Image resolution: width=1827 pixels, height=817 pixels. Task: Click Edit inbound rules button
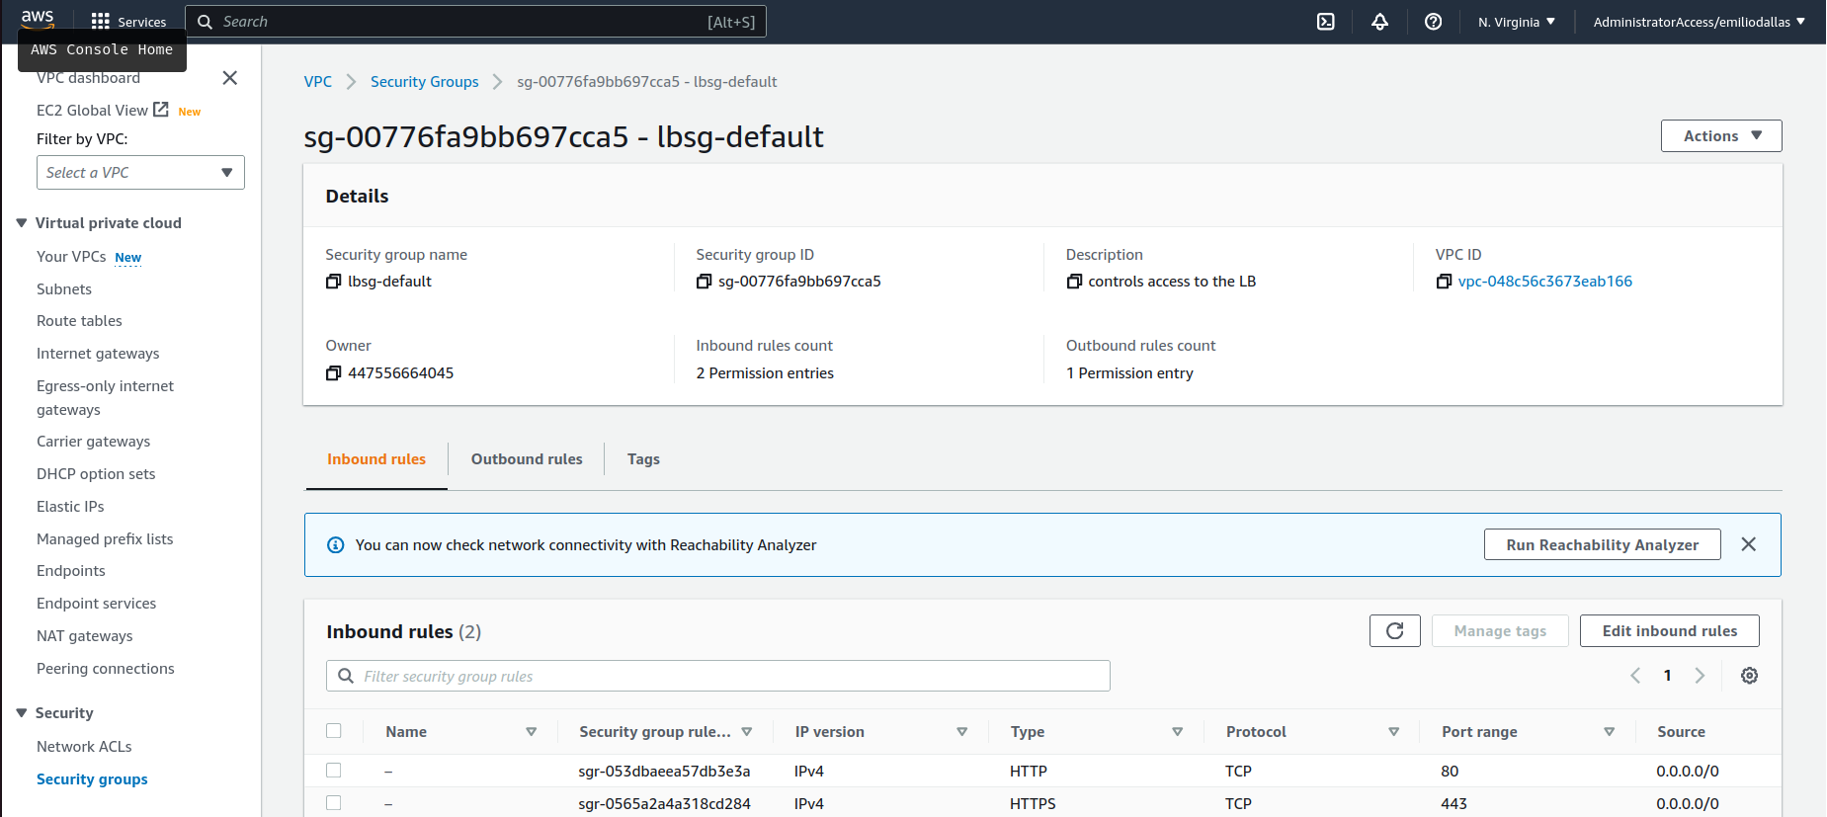point(1669,631)
